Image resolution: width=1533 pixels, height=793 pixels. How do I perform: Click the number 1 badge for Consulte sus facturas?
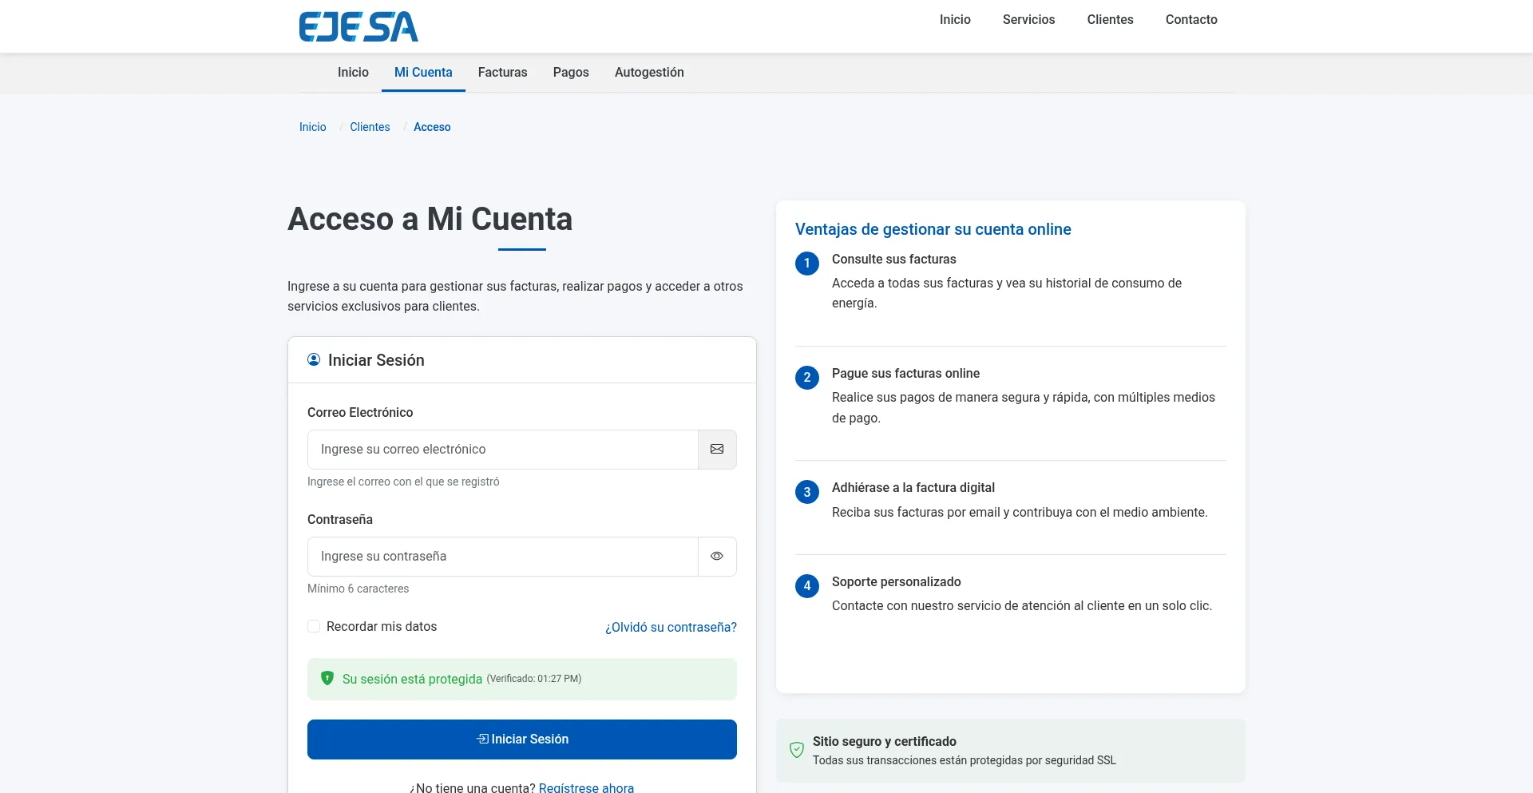pyautogui.click(x=807, y=264)
